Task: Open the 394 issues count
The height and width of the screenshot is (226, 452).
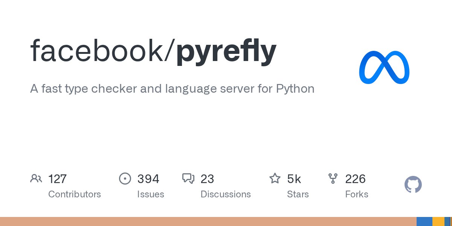Action: [x=148, y=179]
